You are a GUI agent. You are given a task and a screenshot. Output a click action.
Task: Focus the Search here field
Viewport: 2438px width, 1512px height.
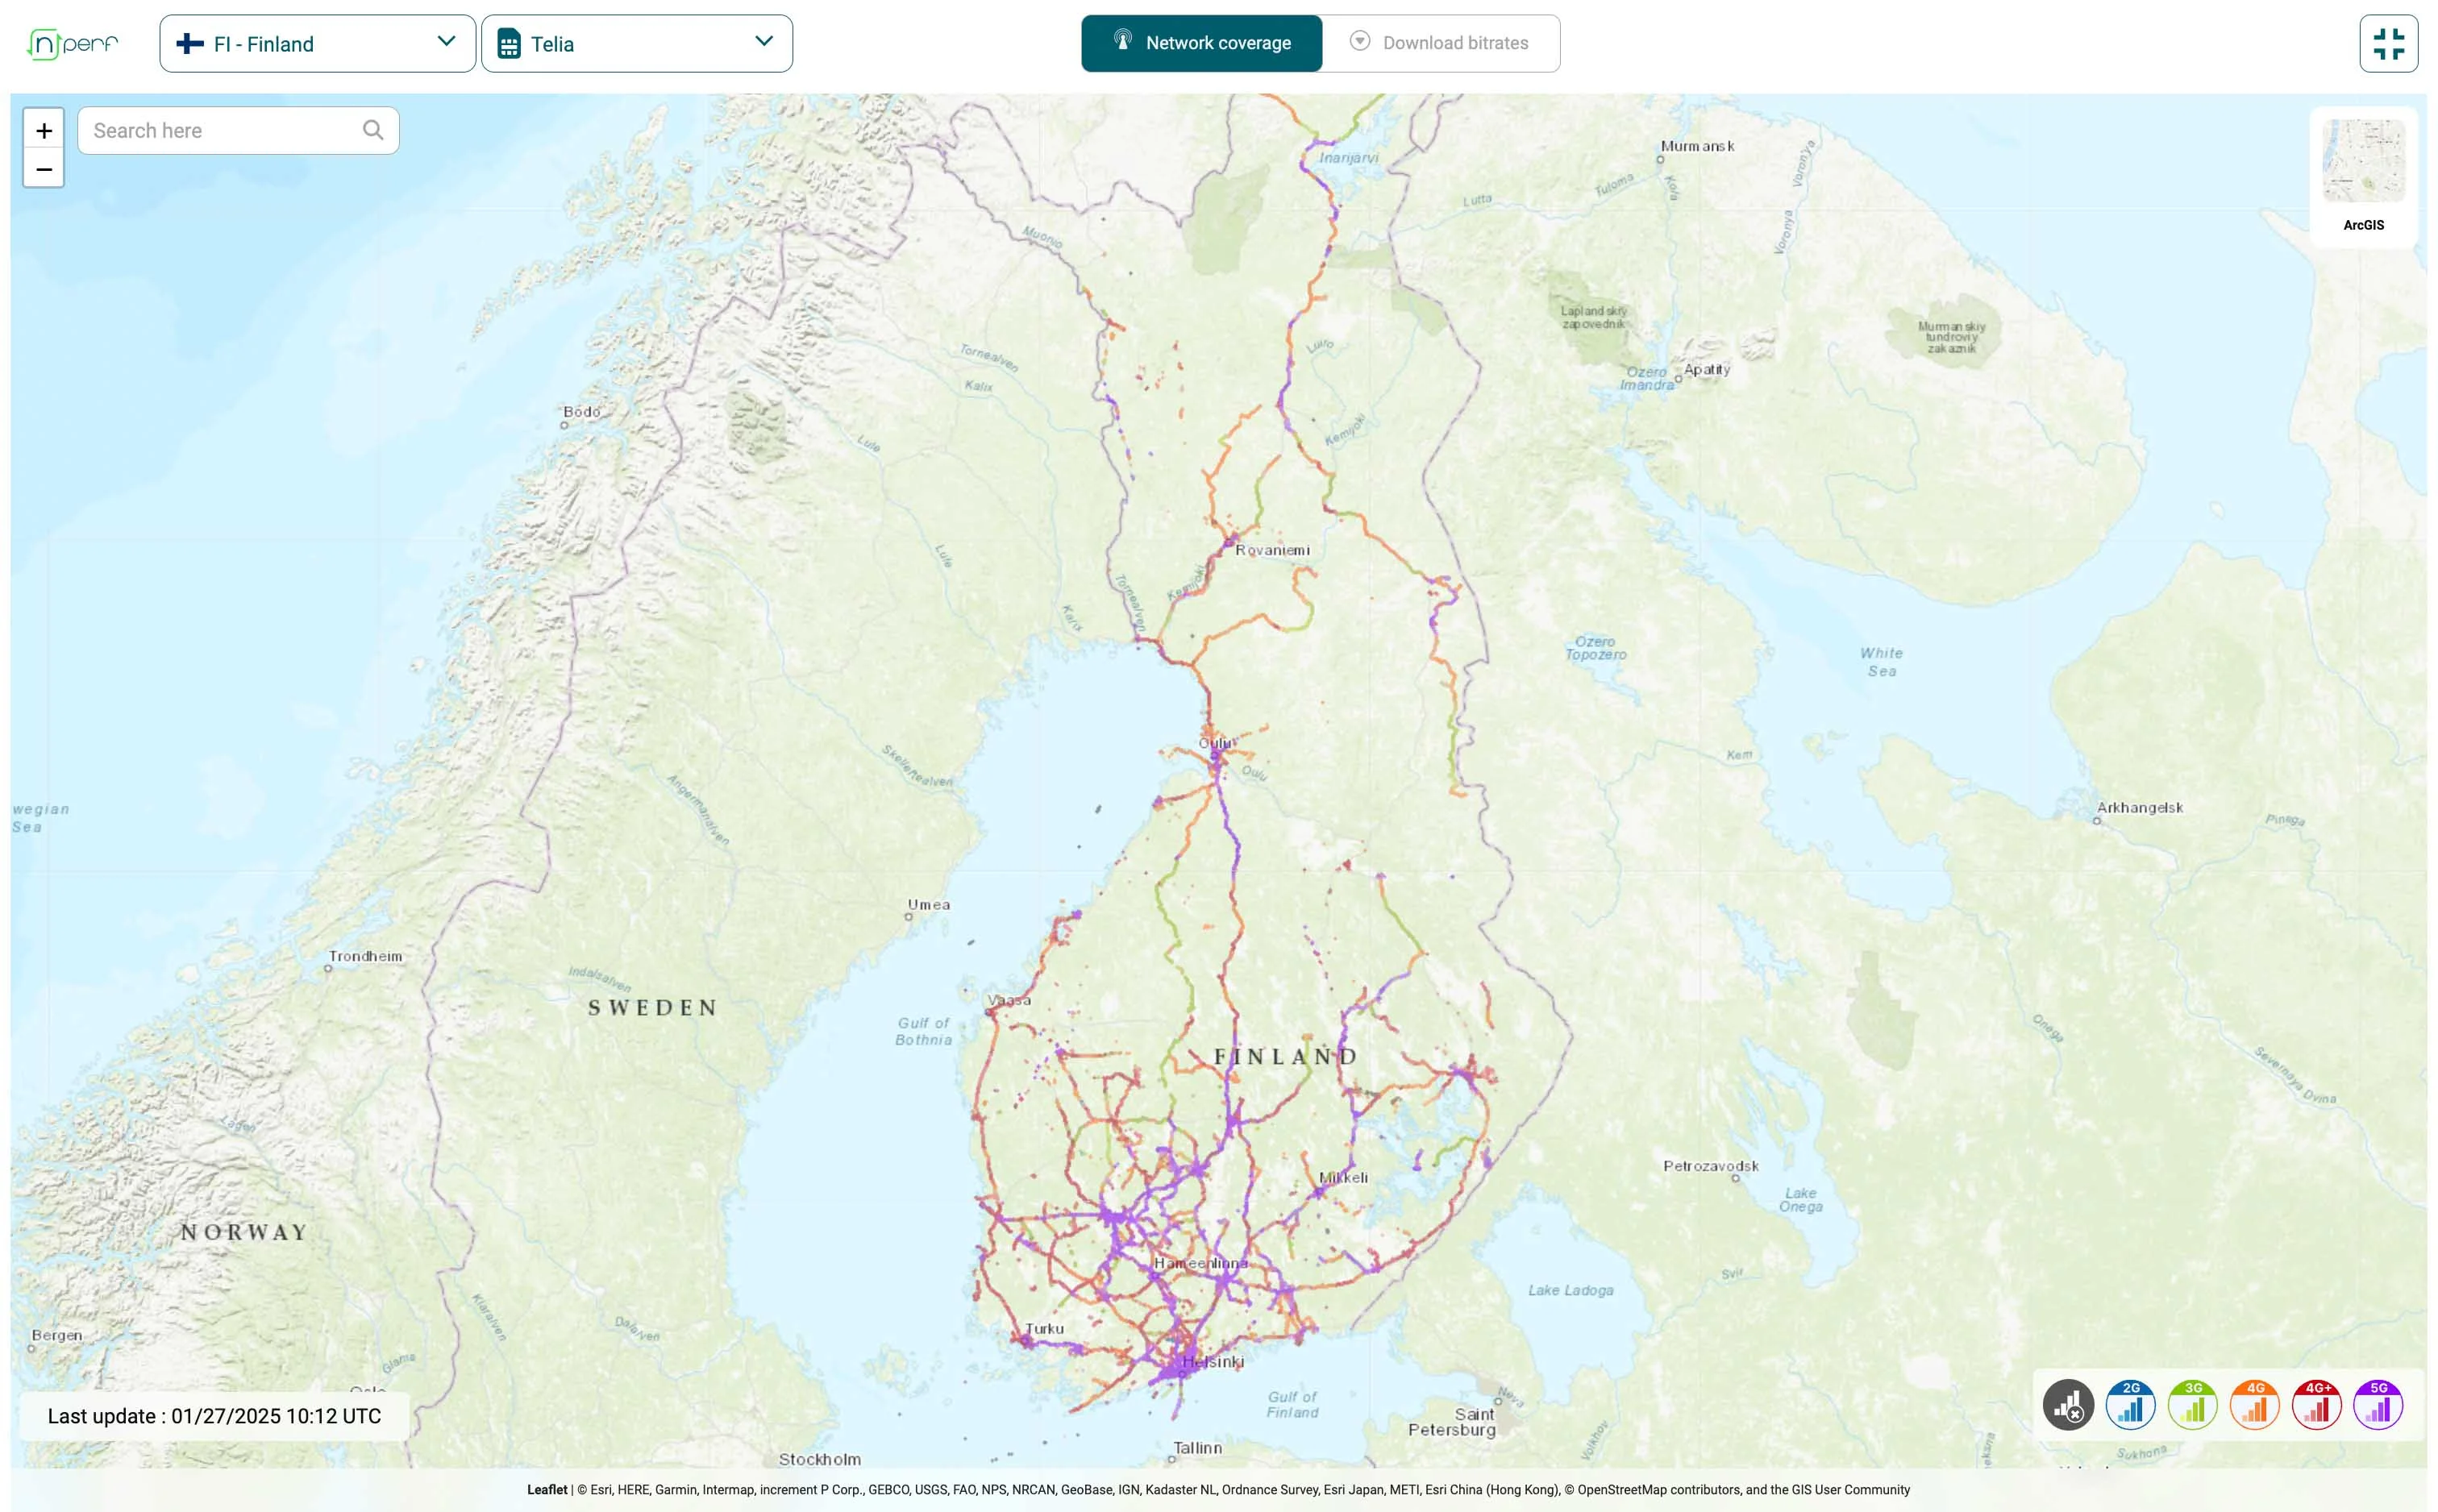[238, 130]
